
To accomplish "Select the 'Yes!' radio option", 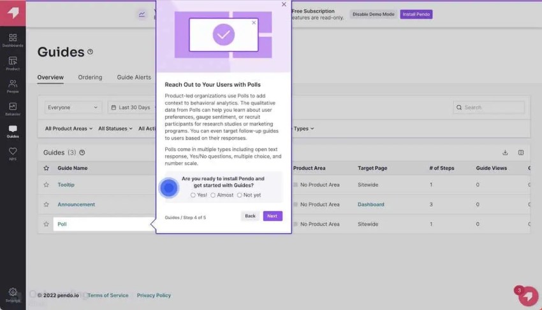I will (x=193, y=195).
